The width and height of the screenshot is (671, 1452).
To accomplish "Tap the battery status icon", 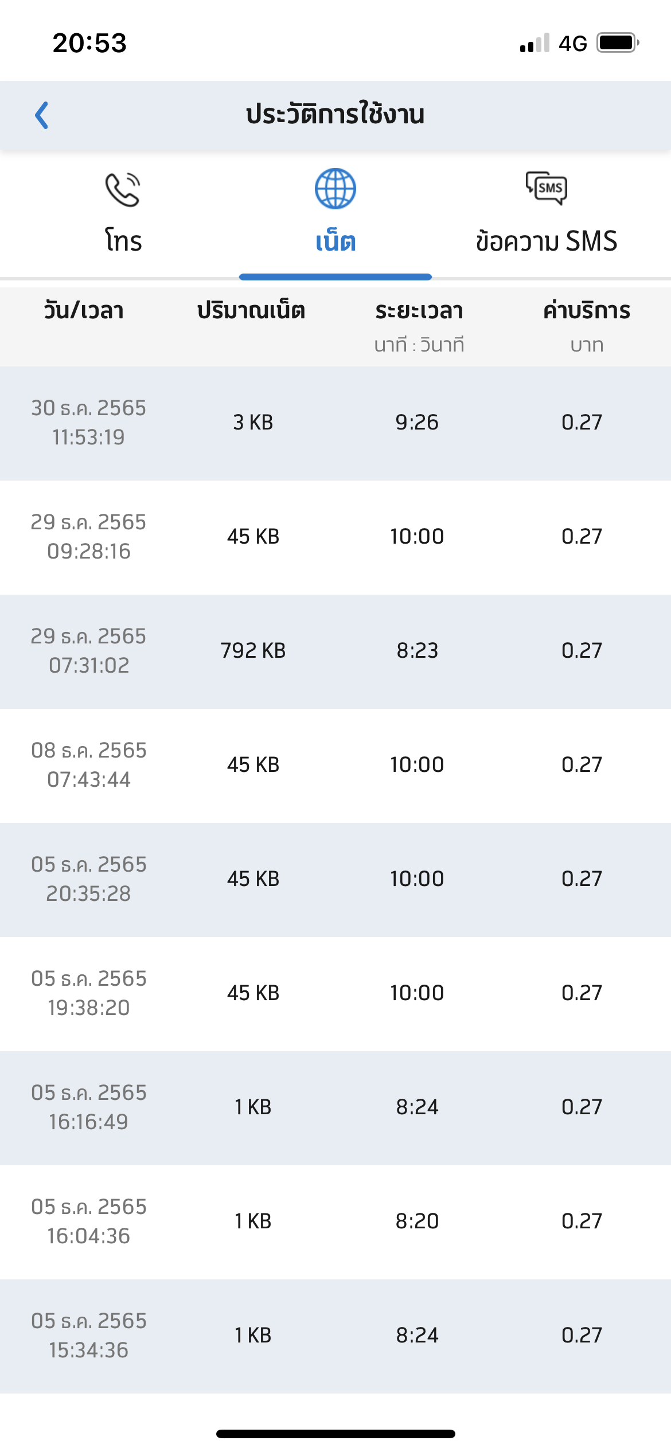I will [x=618, y=43].
